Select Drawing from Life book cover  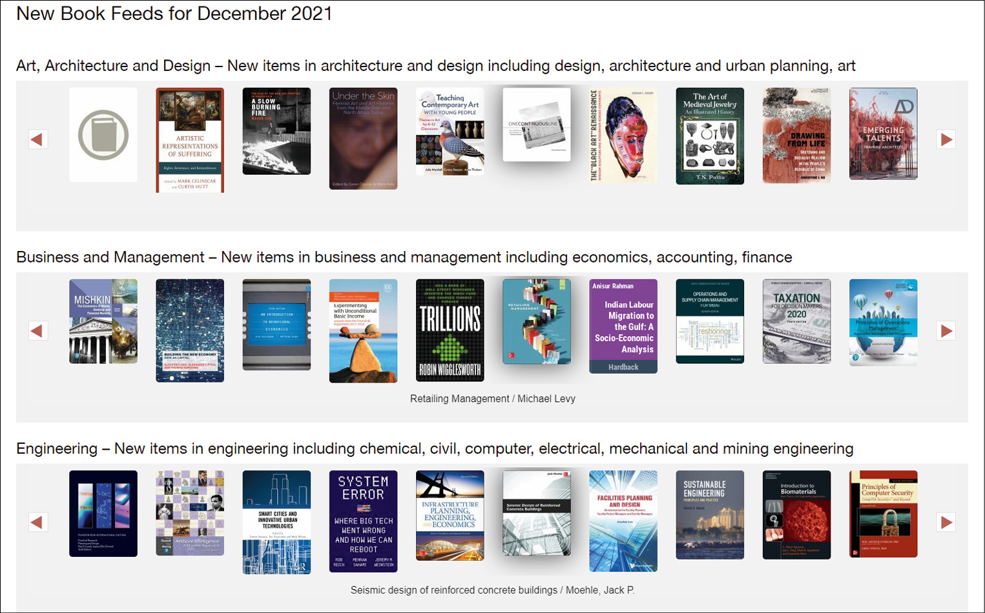pyautogui.click(x=796, y=136)
